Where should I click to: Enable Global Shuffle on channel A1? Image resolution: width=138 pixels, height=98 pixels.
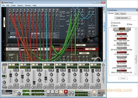click(9, 87)
